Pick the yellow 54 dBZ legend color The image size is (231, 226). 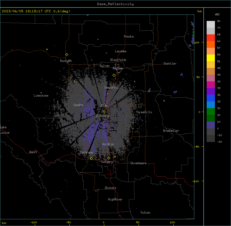[211, 58]
